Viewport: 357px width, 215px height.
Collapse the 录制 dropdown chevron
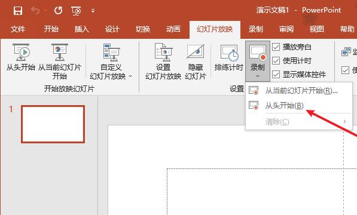(x=258, y=76)
